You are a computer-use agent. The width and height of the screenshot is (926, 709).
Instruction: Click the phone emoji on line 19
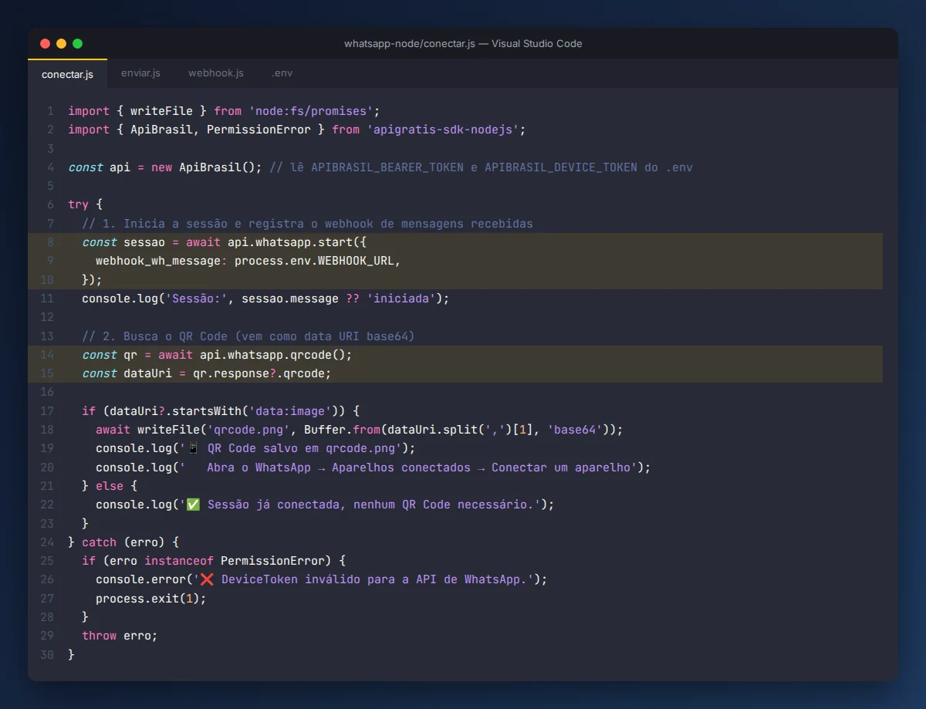tap(193, 448)
